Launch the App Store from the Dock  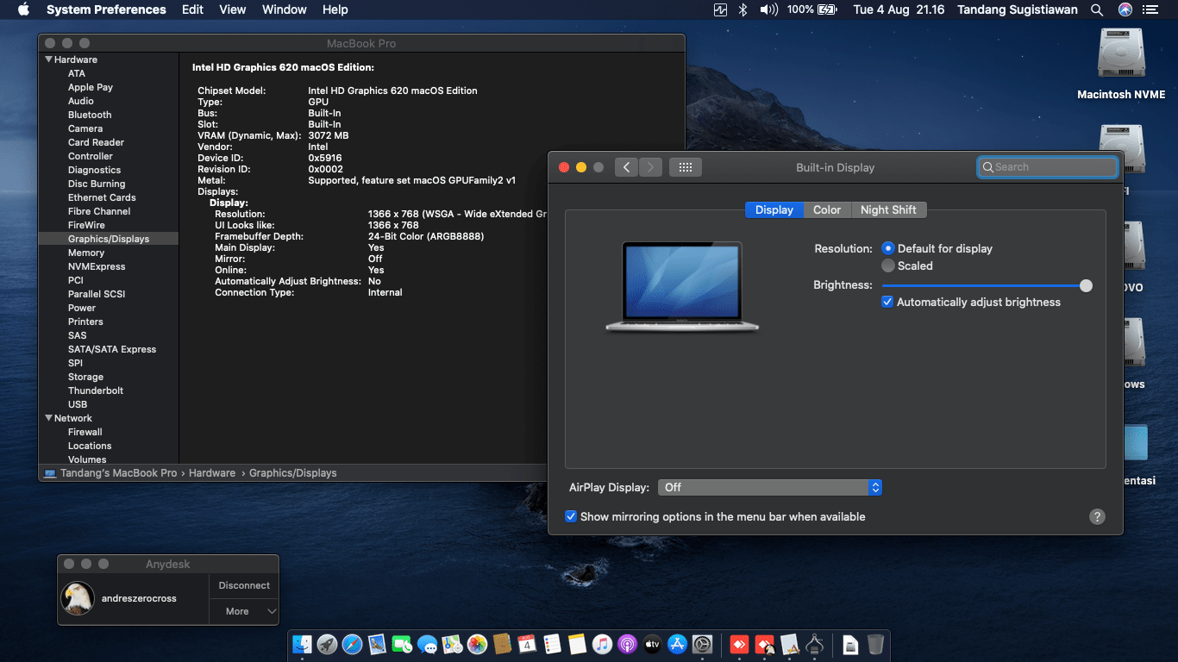[678, 644]
